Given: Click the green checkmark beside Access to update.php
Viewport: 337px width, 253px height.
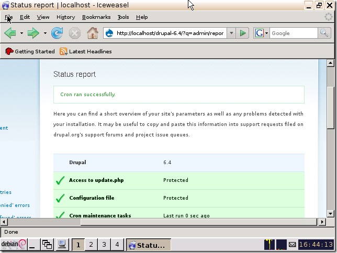Looking at the screenshot, I should (x=60, y=180).
